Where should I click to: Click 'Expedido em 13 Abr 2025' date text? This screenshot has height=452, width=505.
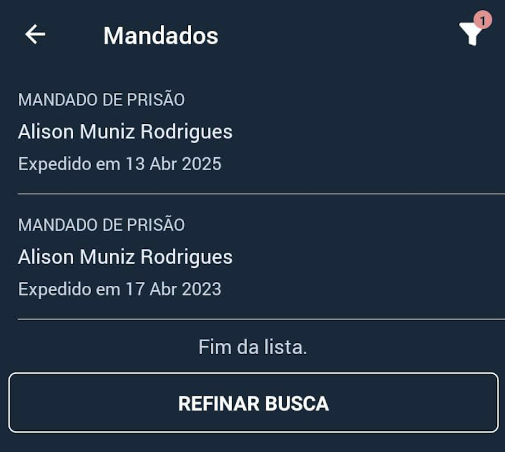120,164
